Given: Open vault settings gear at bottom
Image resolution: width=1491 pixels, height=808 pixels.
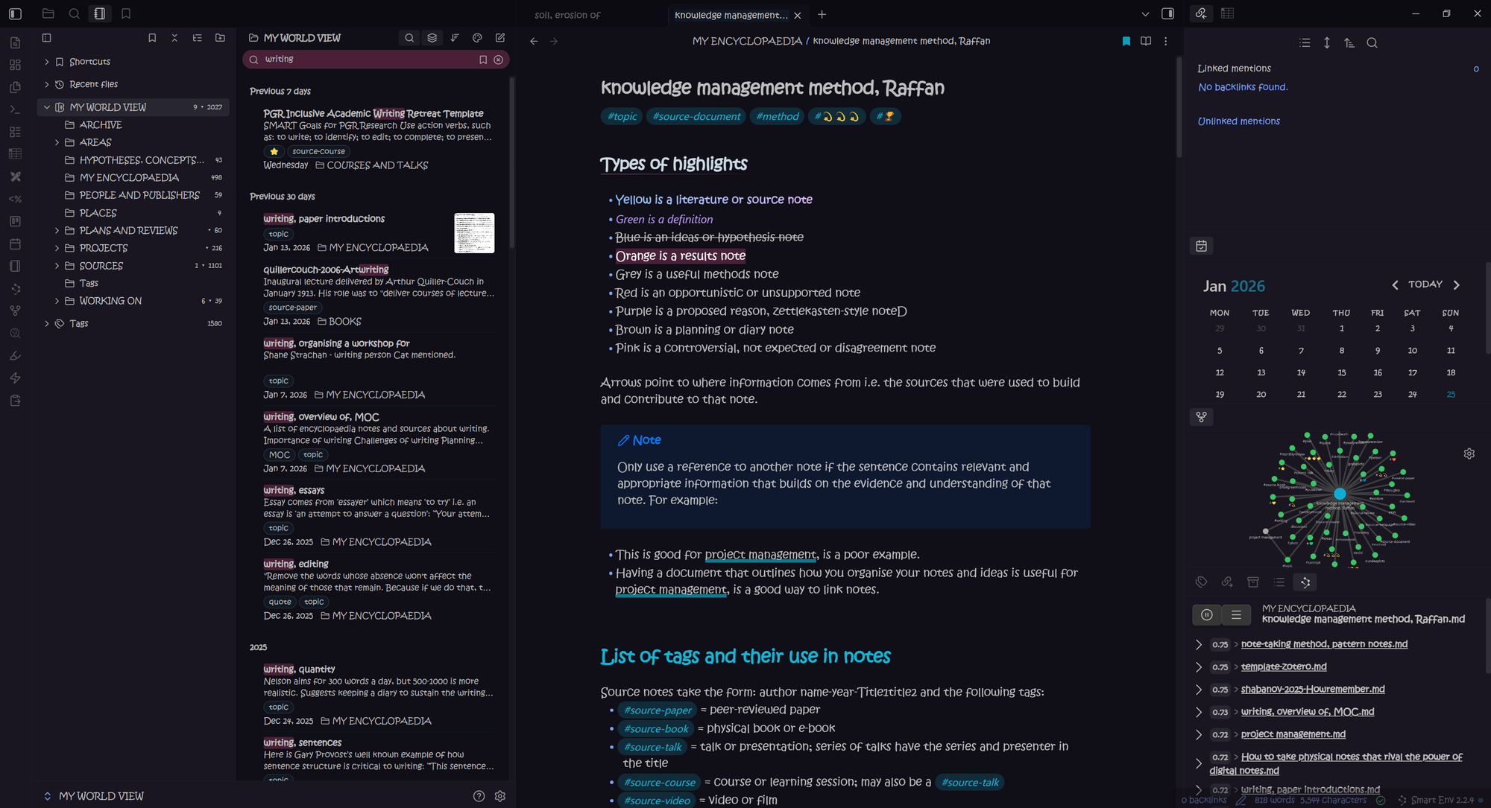Looking at the screenshot, I should (x=499, y=796).
